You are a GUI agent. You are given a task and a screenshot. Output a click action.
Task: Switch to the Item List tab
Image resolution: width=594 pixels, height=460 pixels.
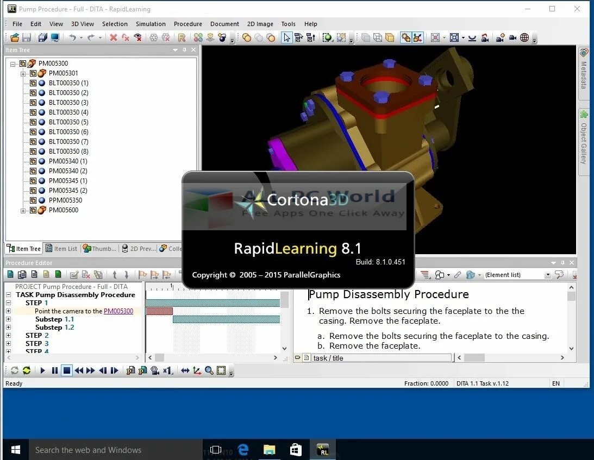pyautogui.click(x=61, y=248)
